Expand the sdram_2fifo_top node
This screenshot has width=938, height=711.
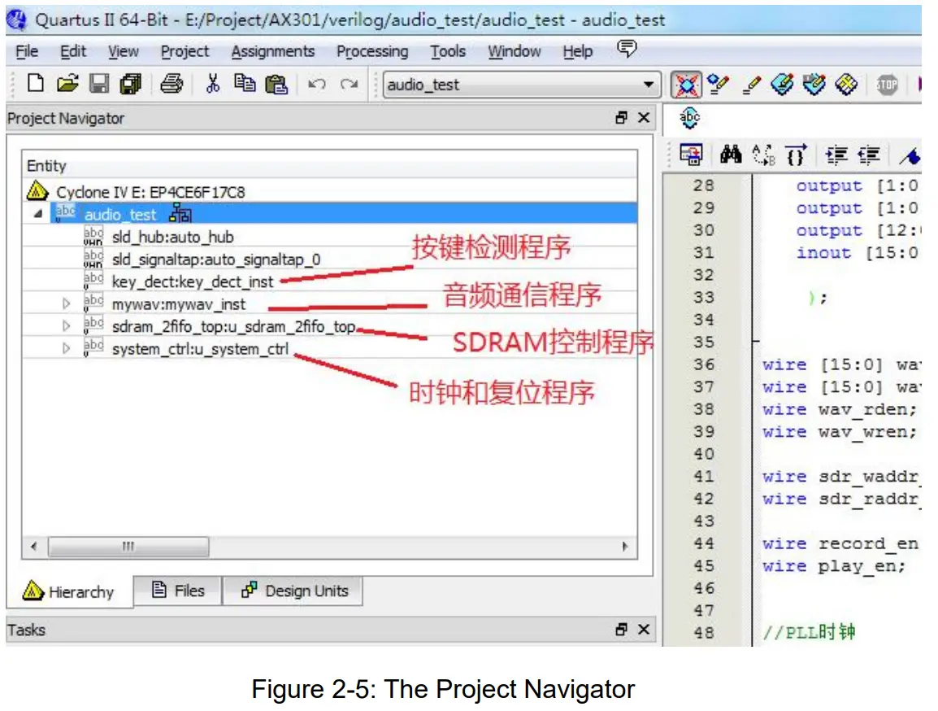point(67,325)
